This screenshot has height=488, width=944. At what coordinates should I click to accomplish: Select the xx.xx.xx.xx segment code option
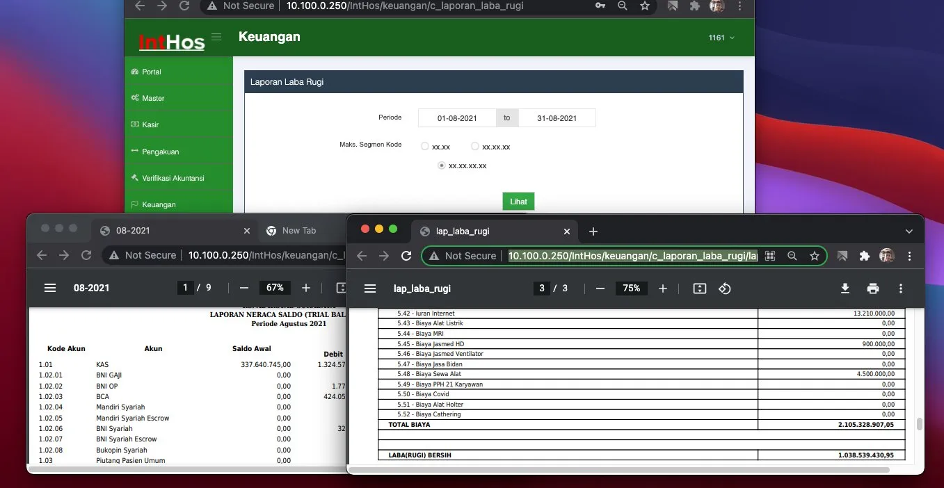click(442, 165)
